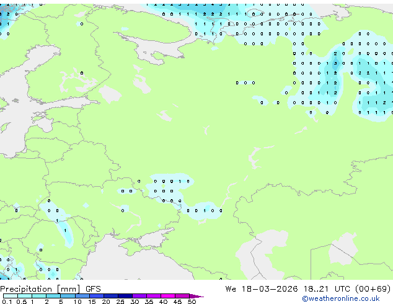Click the forecast offset text '(00+69)'
This screenshot has height=304, width=393.
coord(373,289)
